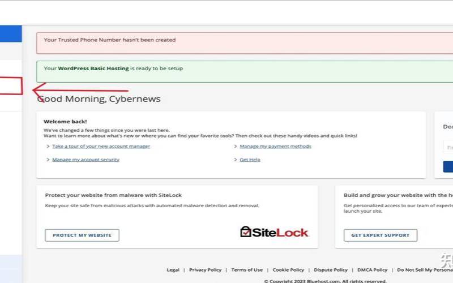Open the DMCA Policy footer link
The width and height of the screenshot is (453, 283).
coord(373,270)
